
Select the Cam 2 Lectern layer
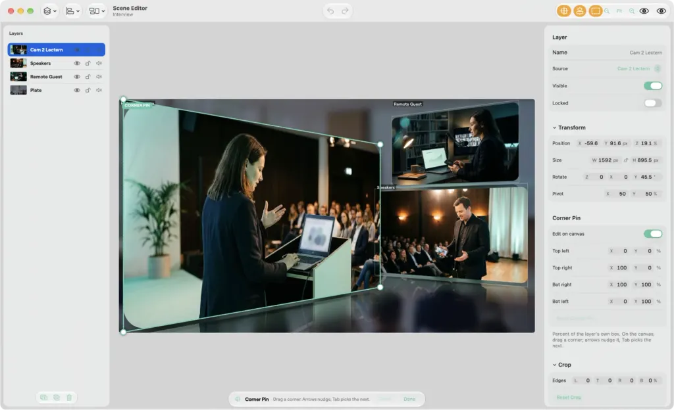click(x=57, y=50)
